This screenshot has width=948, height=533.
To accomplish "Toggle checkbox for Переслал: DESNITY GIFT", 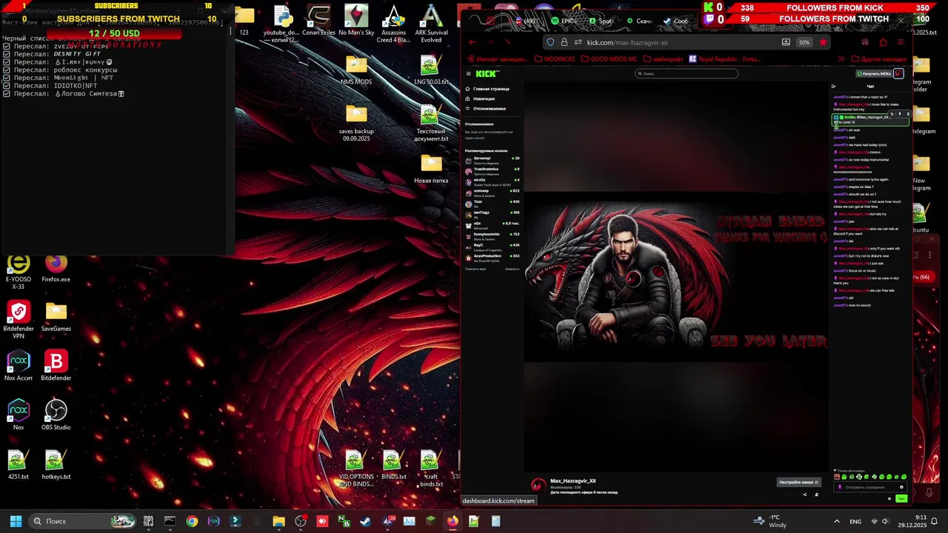I will (x=7, y=54).
